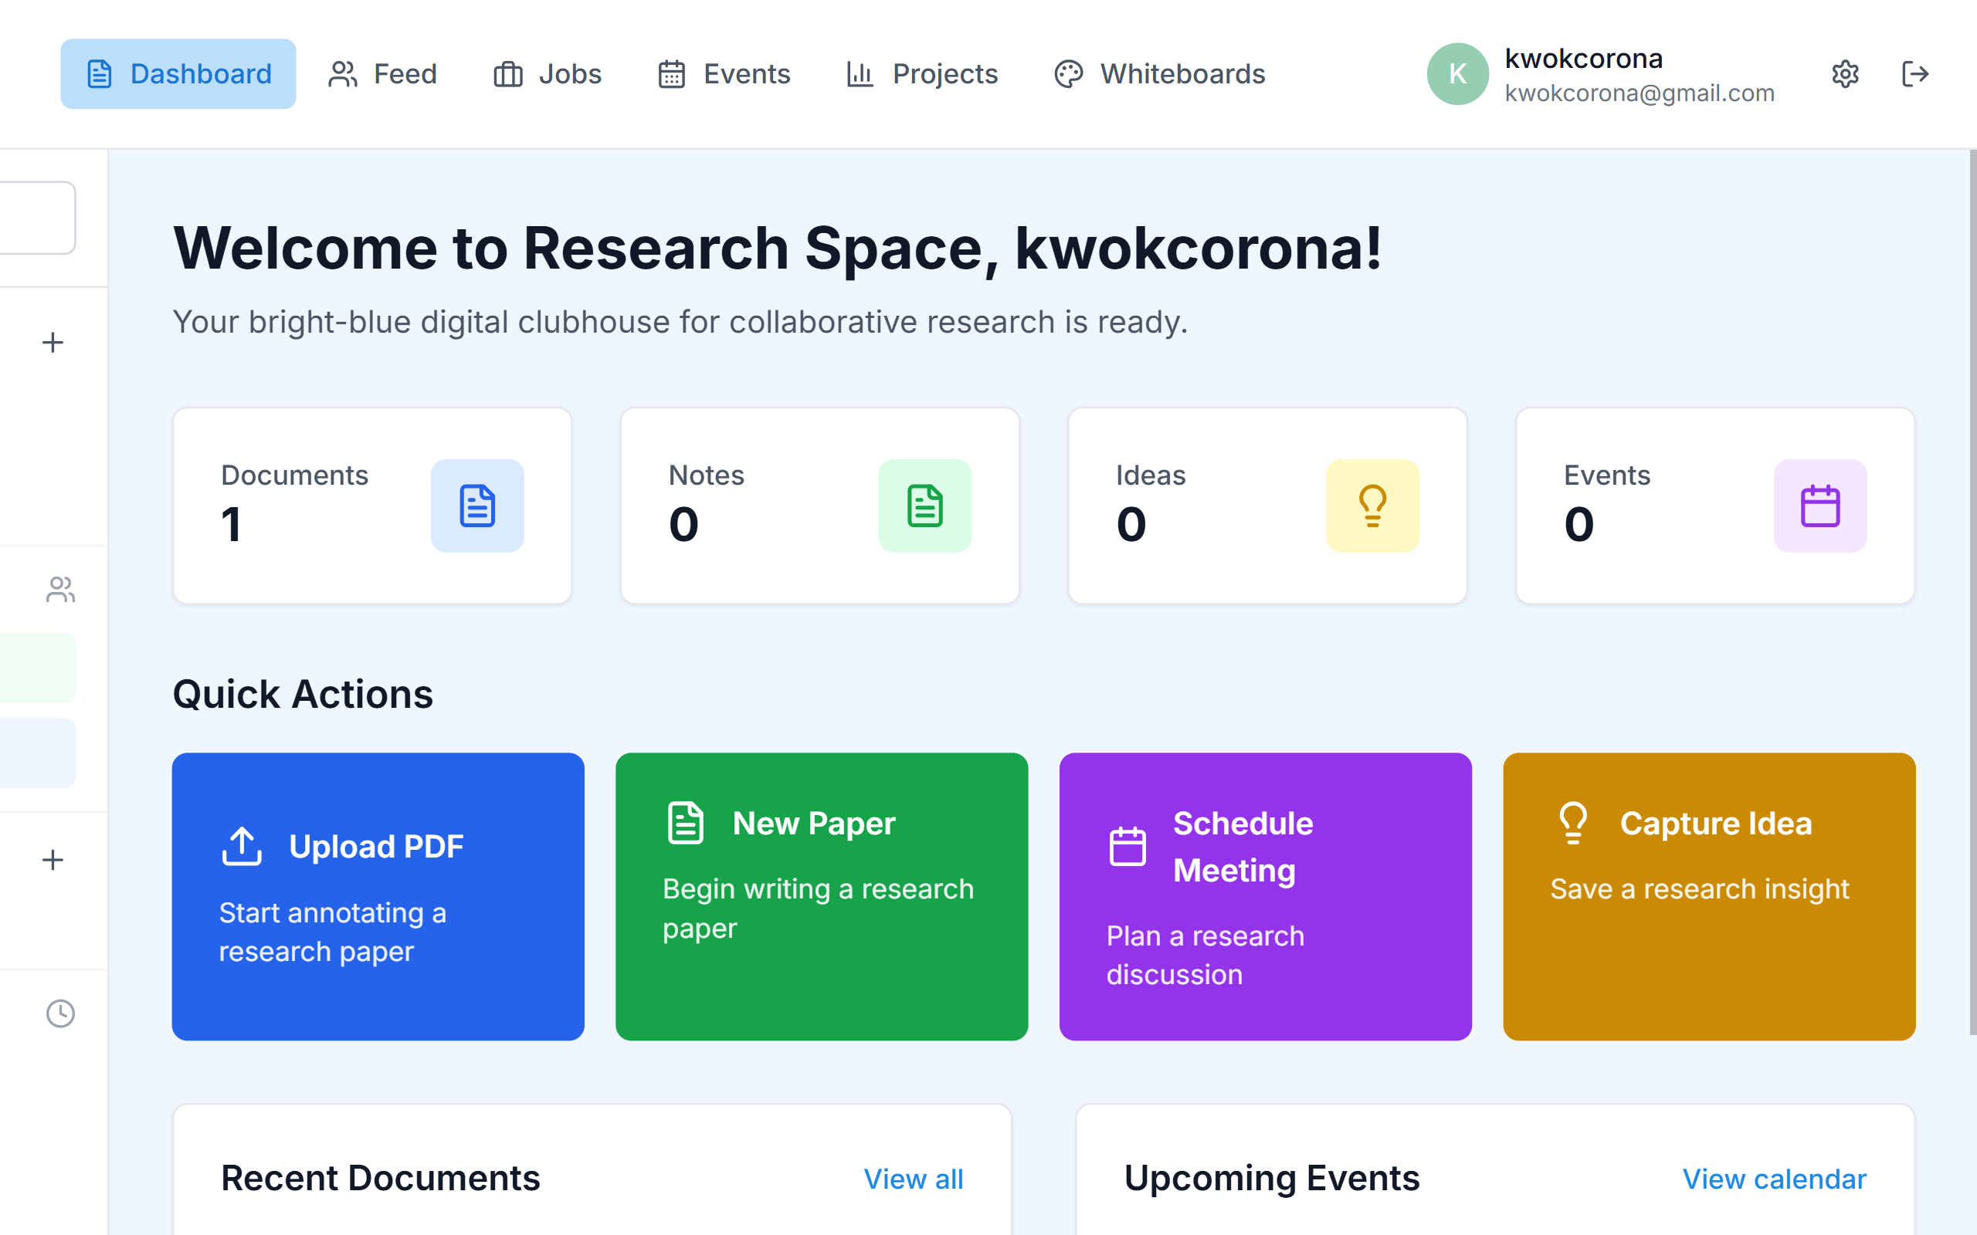The height and width of the screenshot is (1235, 1977).
Task: Click the lower sidebar plus icon
Action: tap(53, 860)
